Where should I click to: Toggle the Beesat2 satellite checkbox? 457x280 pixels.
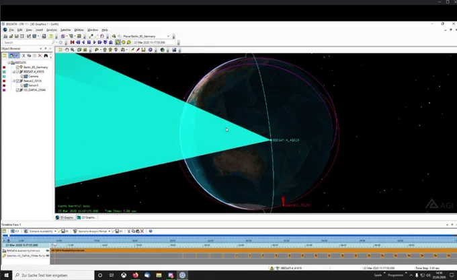point(17,81)
